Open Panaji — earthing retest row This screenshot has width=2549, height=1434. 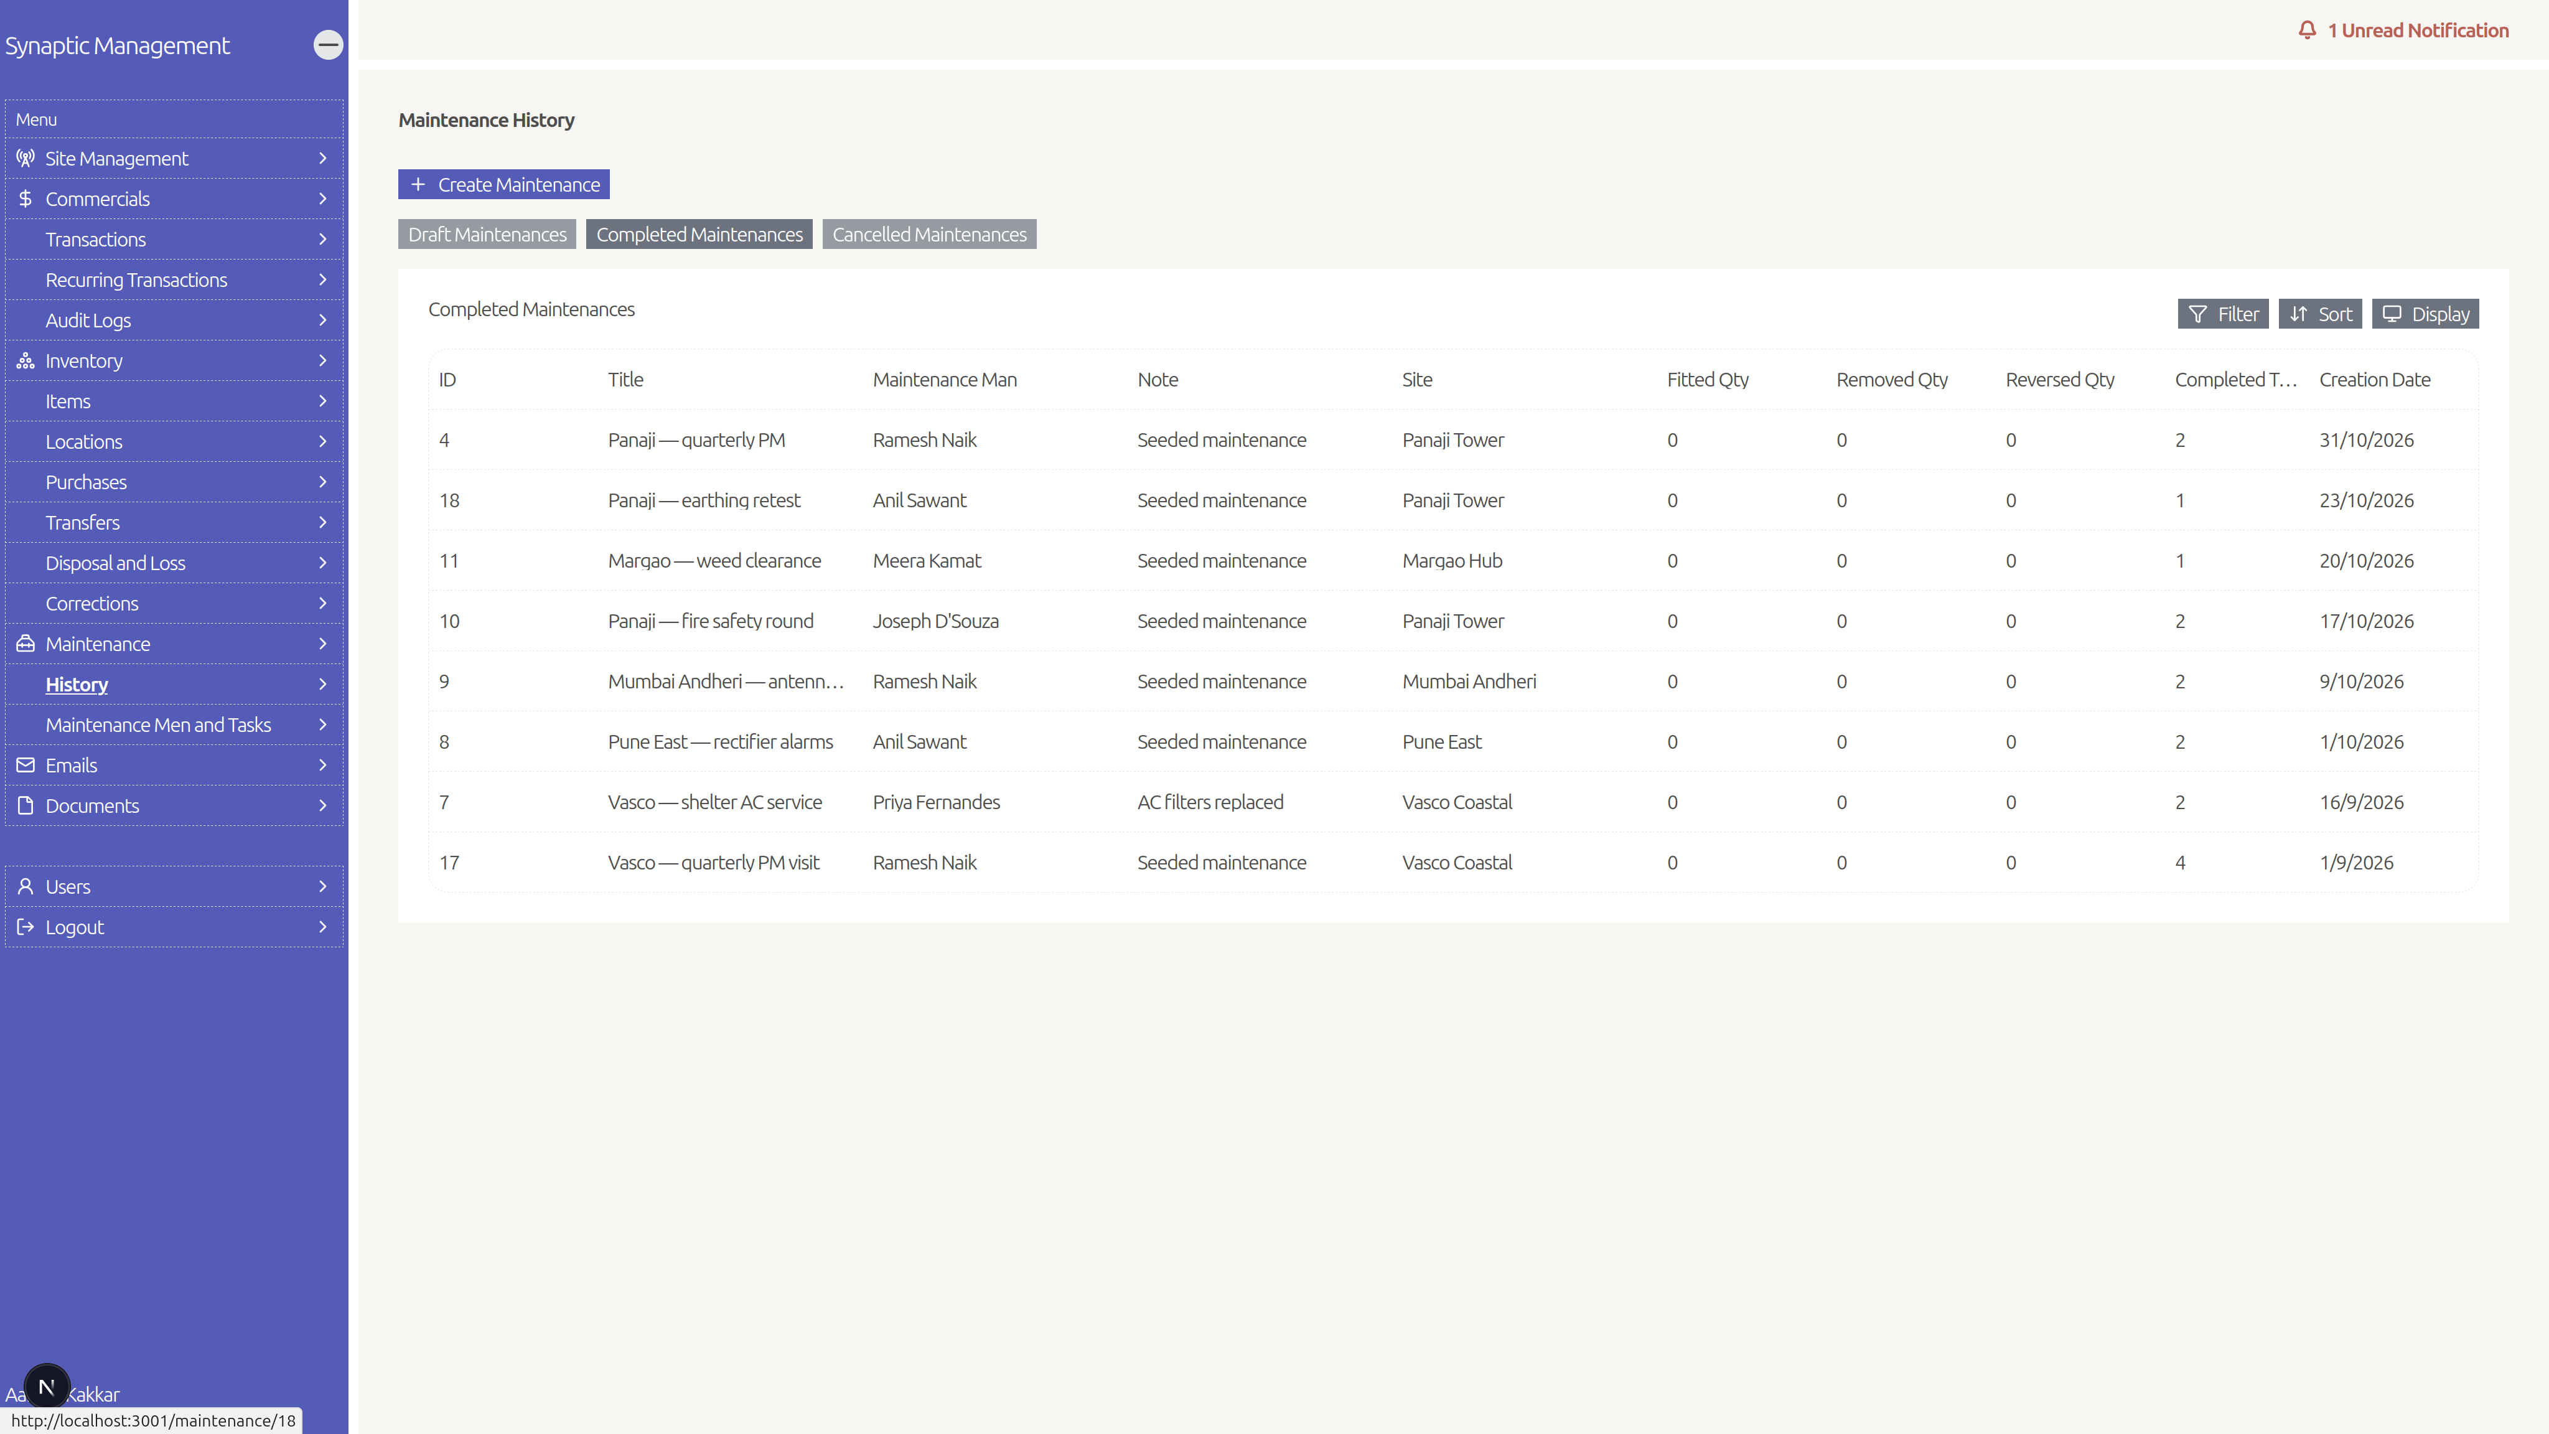click(1452, 501)
